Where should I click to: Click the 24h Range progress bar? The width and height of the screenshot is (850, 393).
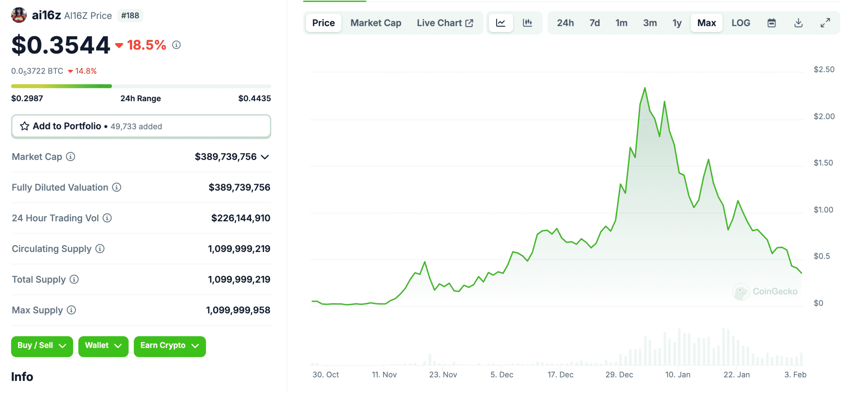click(x=141, y=86)
